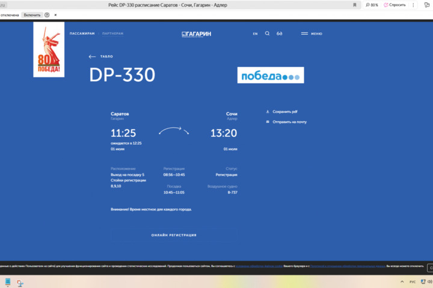Open the ПАРТНЕРАМ section

coord(112,34)
